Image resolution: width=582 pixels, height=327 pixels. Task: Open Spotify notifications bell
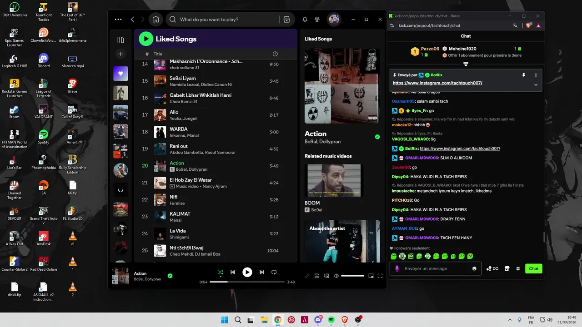click(305, 20)
